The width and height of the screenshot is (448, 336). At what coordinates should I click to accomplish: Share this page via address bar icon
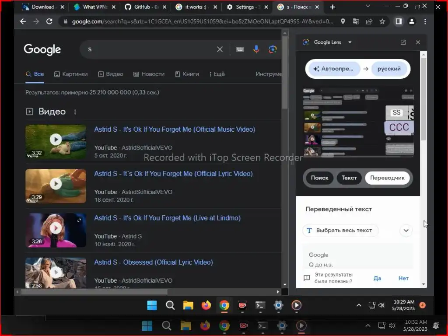pos(369,21)
